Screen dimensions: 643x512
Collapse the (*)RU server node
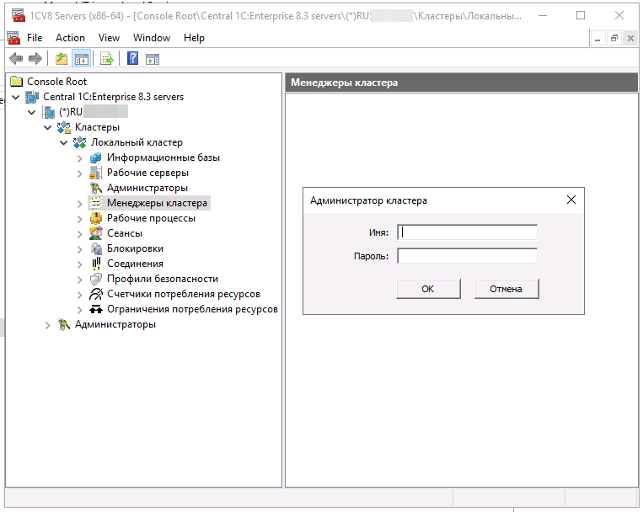[31, 112]
